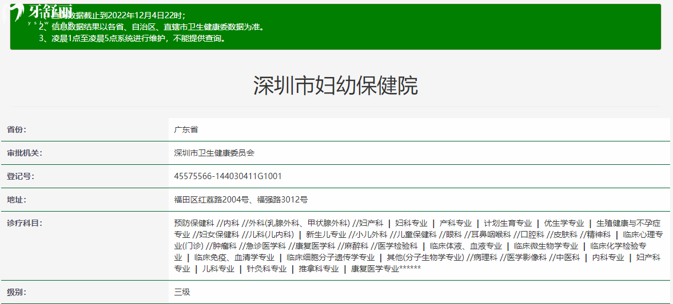Click the hospital title 深圳市妇幼保健院
Image resolution: width=673 pixels, height=304 pixels.
(x=335, y=86)
